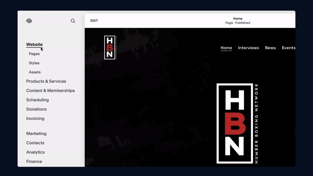Viewport: 313px width, 176px height.
Task: Open the Pages submenu item
Action: tap(34, 54)
